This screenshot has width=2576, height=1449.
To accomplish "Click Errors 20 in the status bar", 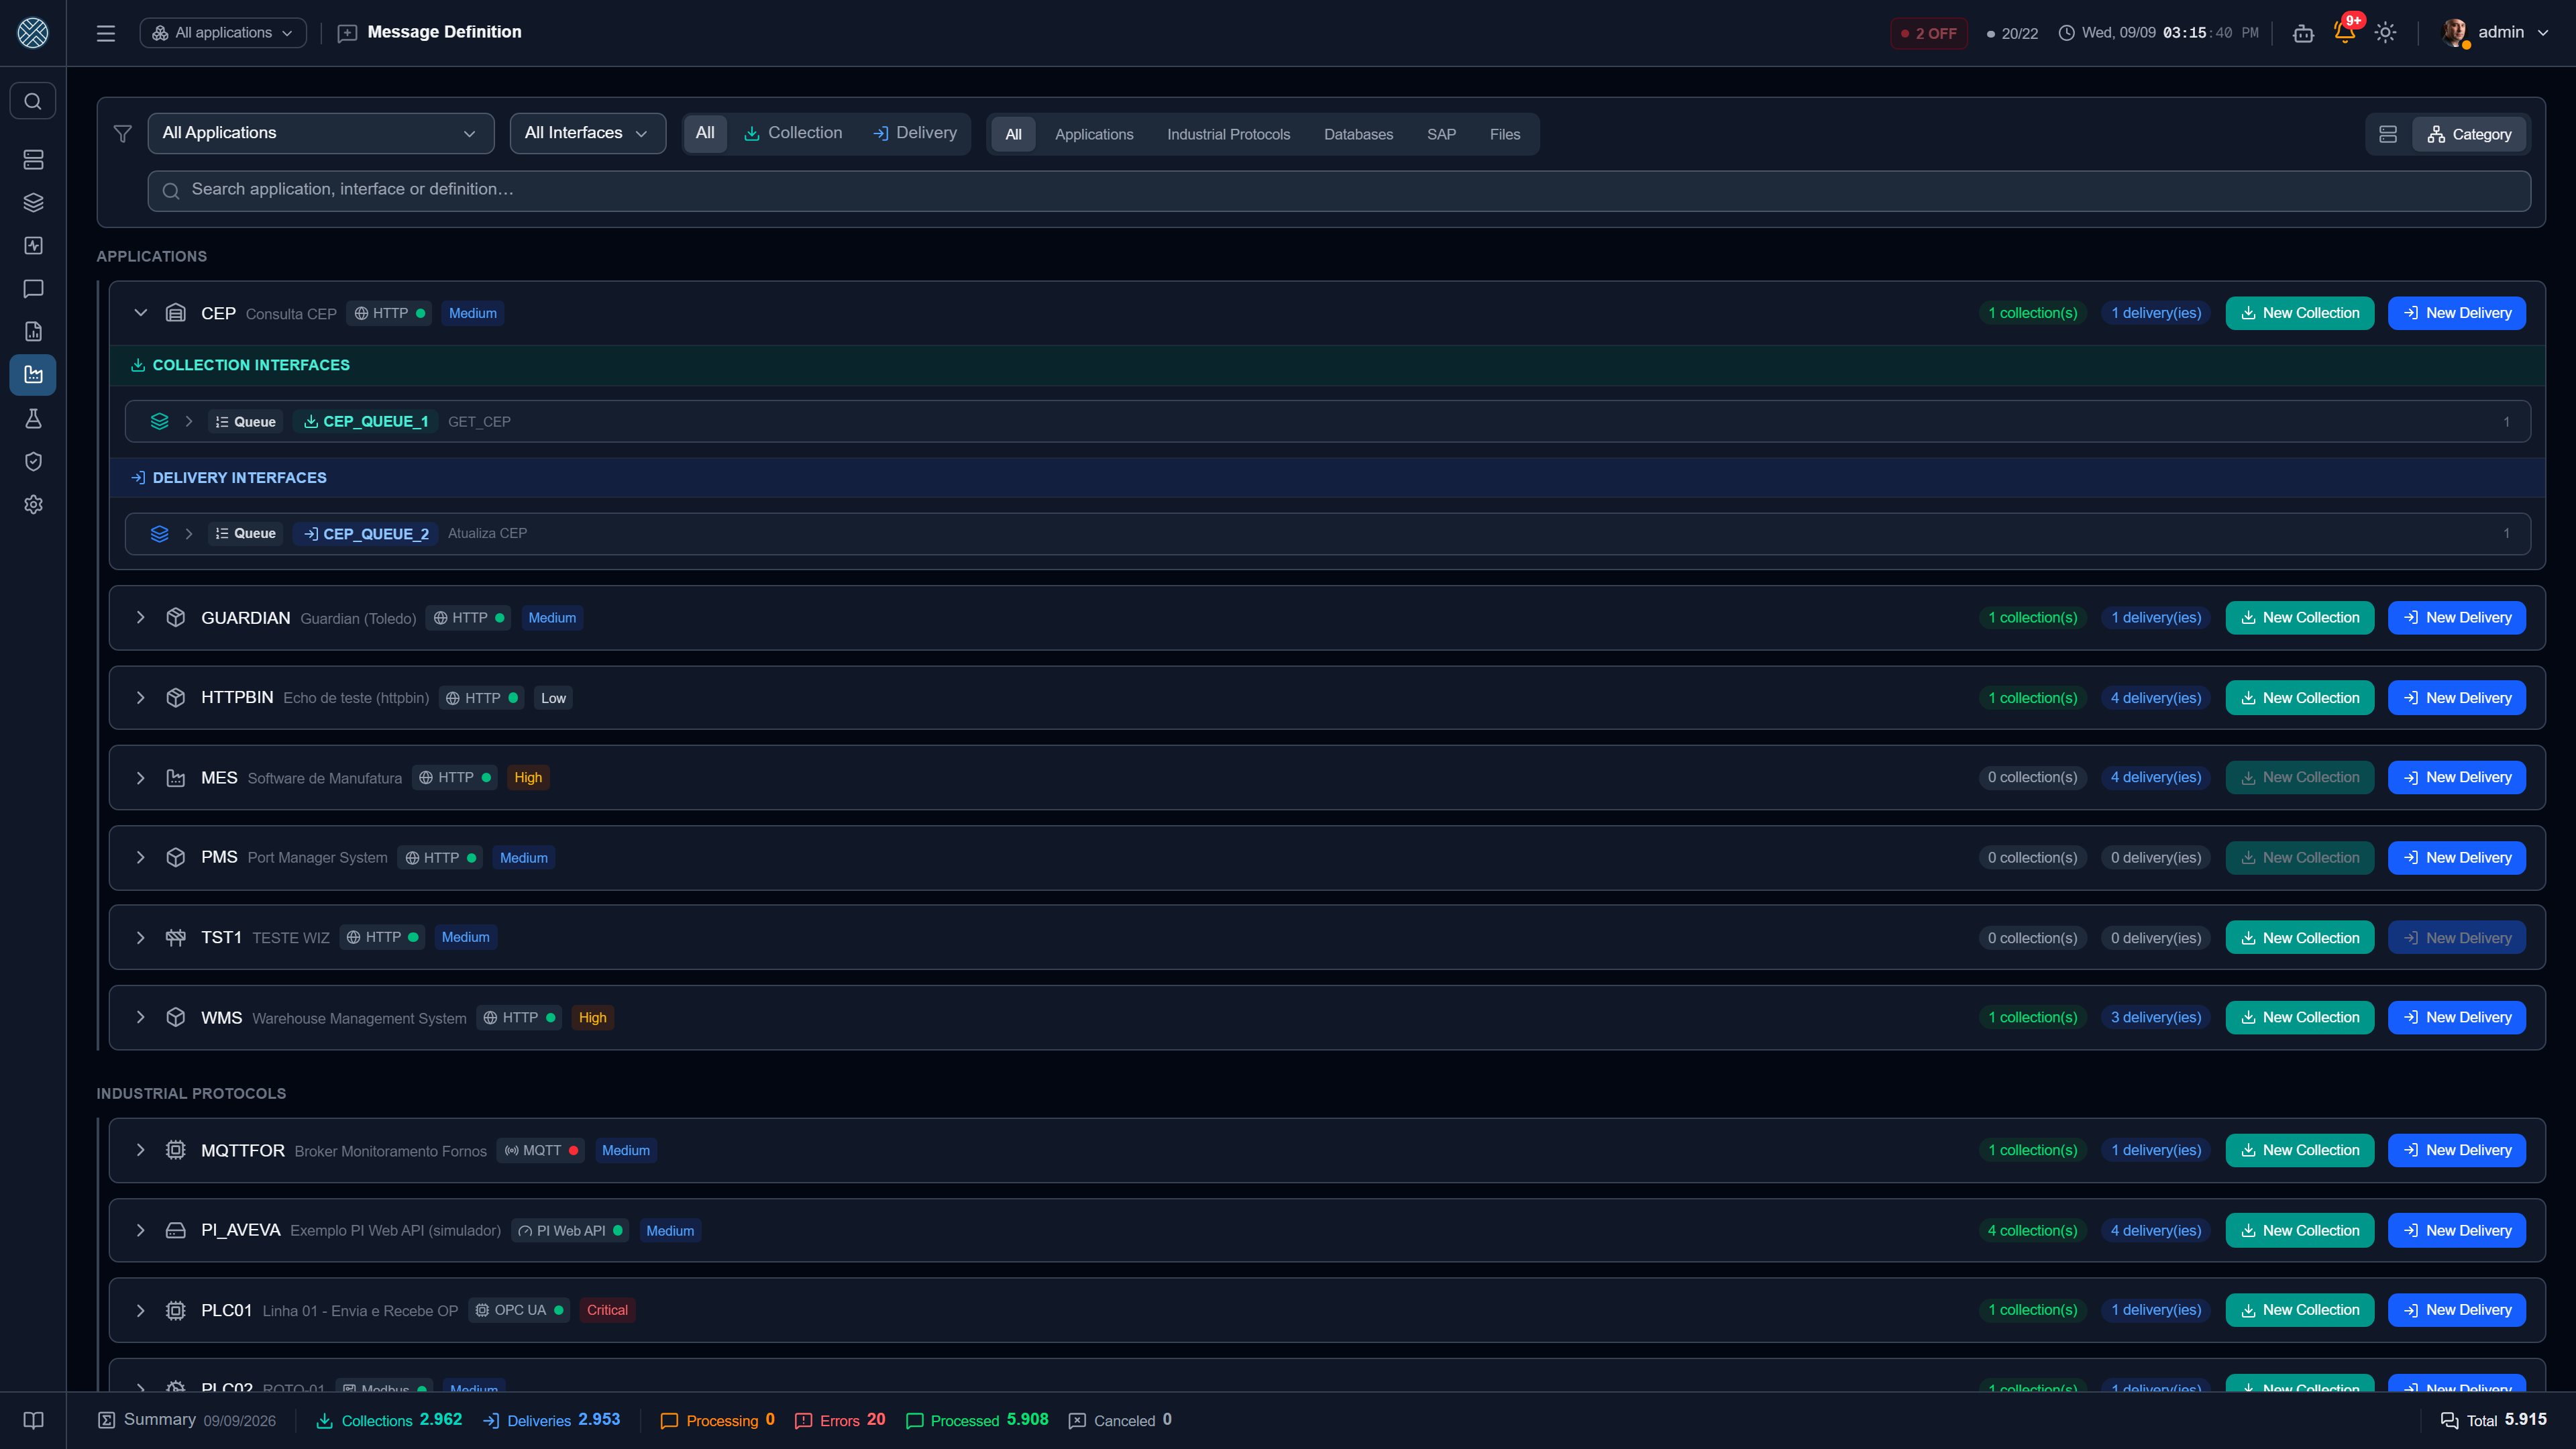I will point(840,1420).
